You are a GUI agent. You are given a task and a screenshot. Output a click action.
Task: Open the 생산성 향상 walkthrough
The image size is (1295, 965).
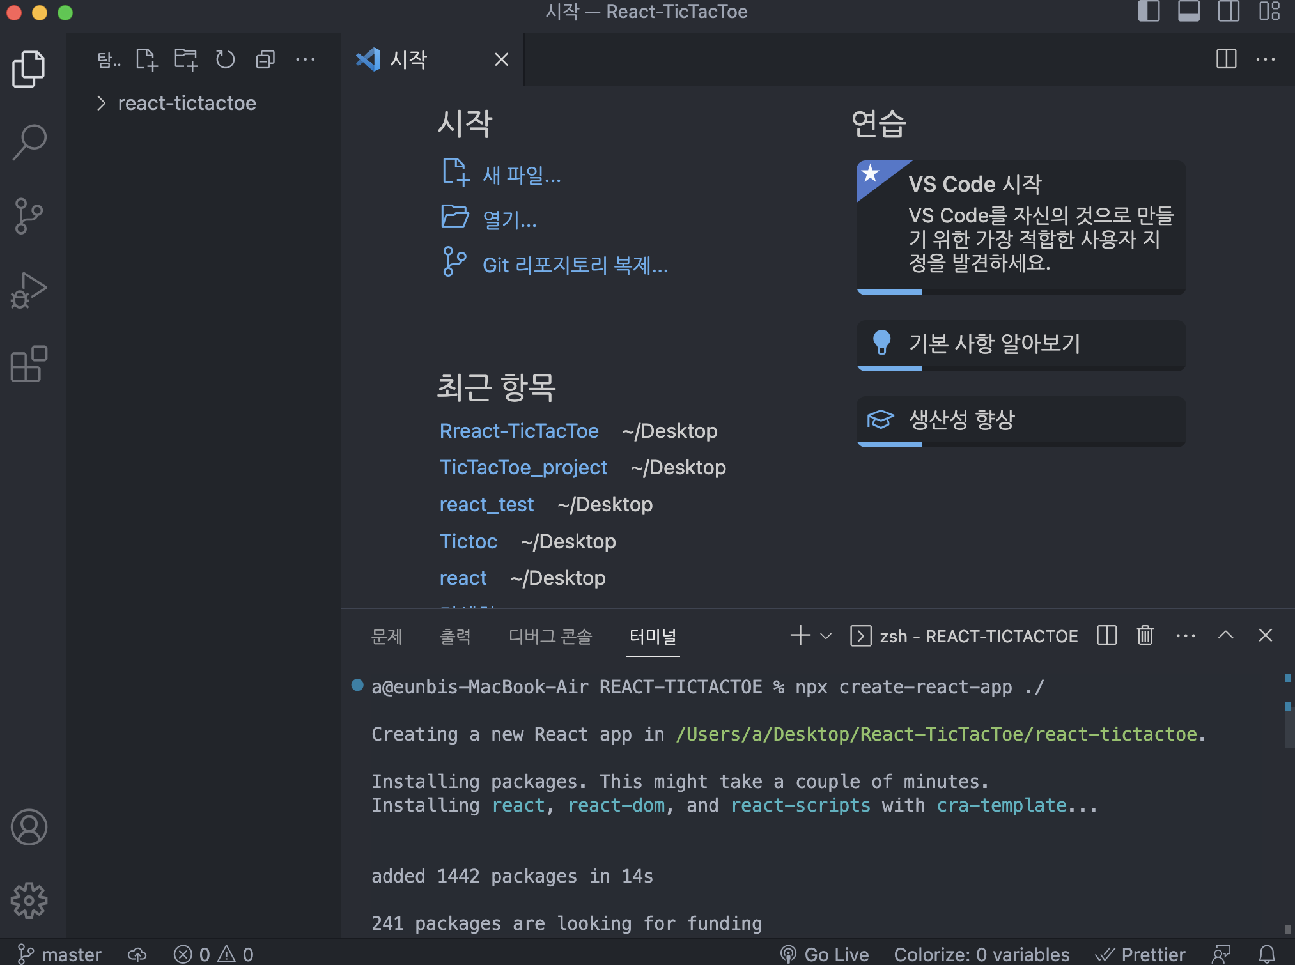tap(1021, 421)
